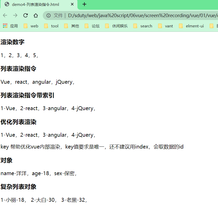Click the browser forward arrow
The image size is (218, 223).
(x=15, y=15)
